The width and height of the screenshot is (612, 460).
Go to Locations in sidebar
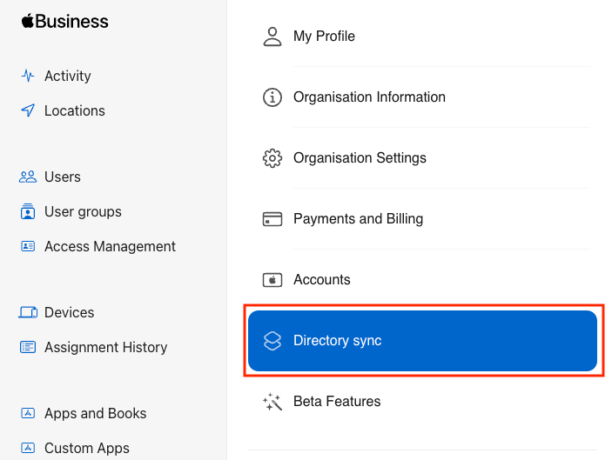click(x=74, y=110)
